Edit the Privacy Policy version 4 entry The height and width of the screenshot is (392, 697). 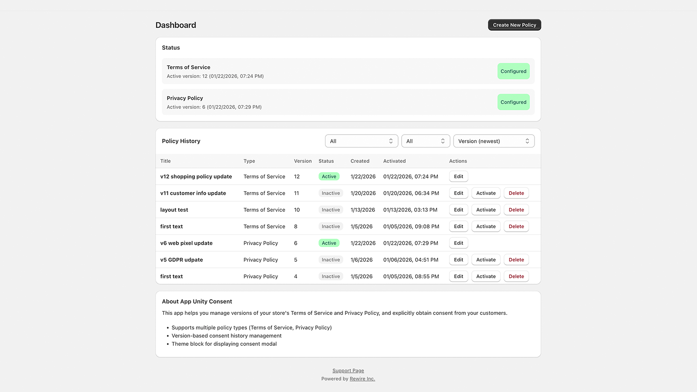click(459, 276)
